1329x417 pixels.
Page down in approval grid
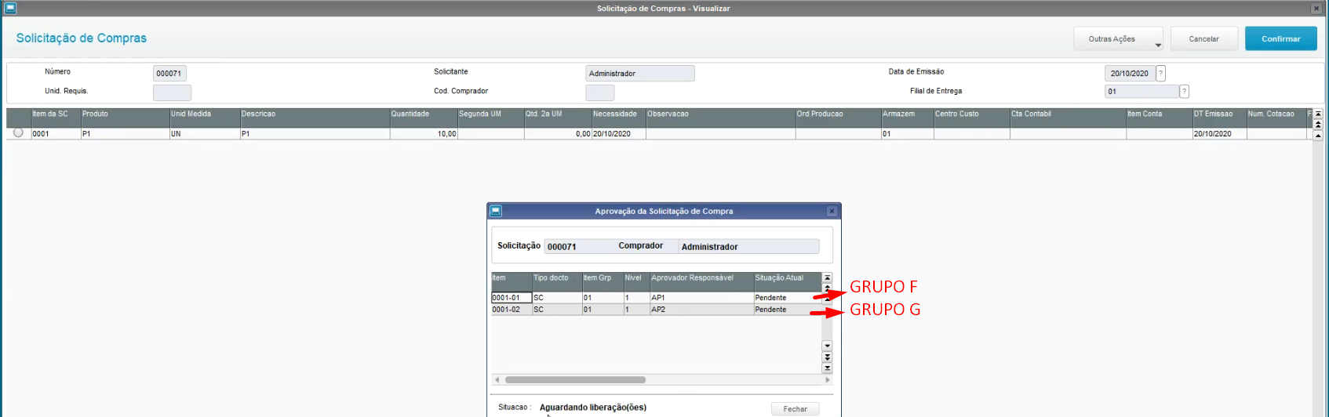point(827,357)
